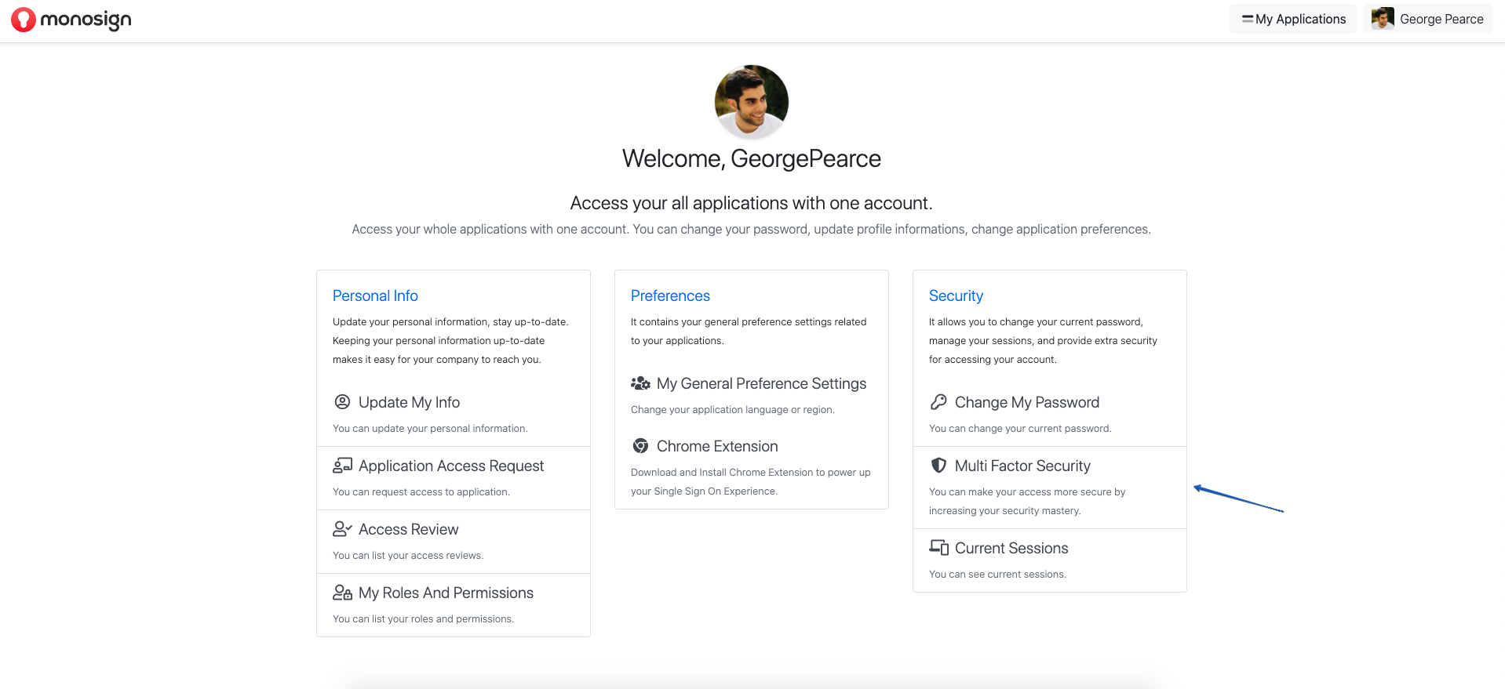Viewport: 1505px width, 689px height.
Task: Click the Update My Info user icon
Action: [x=342, y=402]
